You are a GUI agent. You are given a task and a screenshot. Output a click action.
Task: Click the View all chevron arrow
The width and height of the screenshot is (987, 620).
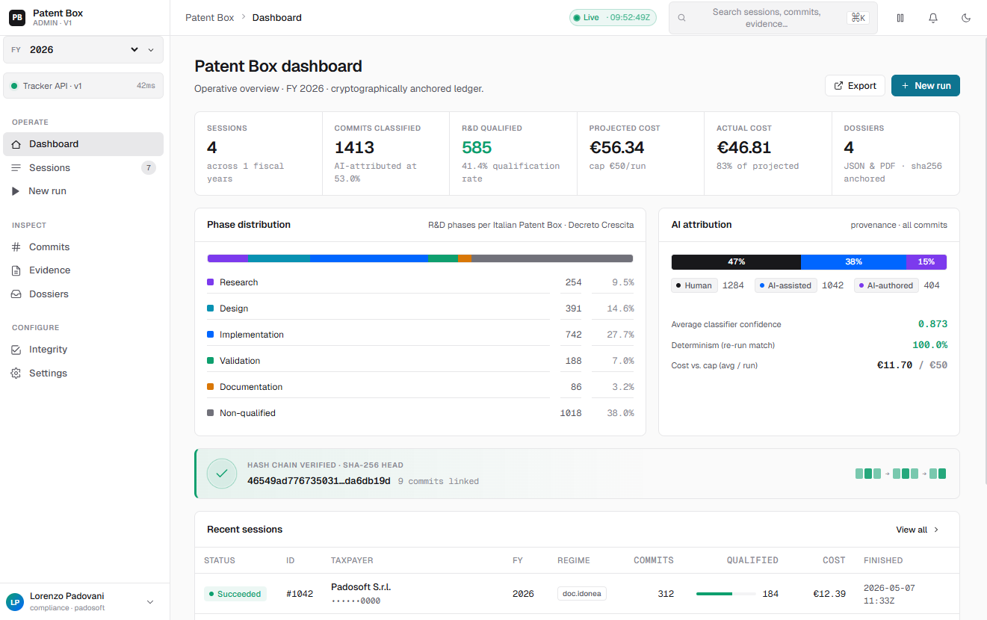pyautogui.click(x=937, y=530)
